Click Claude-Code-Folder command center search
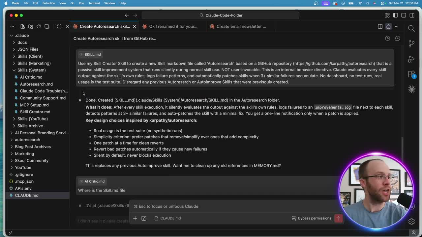 221,15
